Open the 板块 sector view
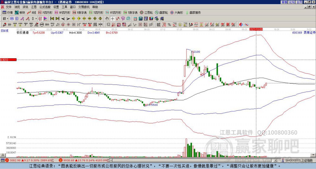316x169 pixels. point(20,12)
